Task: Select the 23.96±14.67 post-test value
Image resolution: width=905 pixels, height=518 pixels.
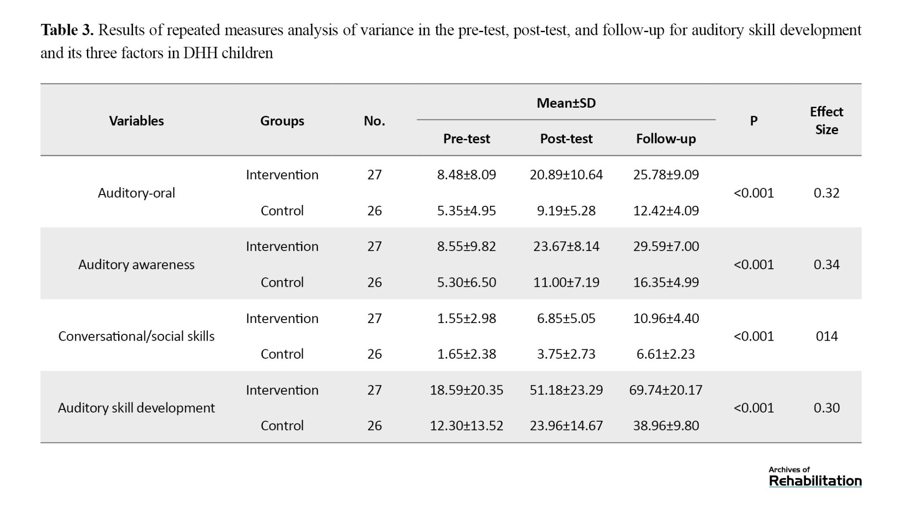Action: 566,426
